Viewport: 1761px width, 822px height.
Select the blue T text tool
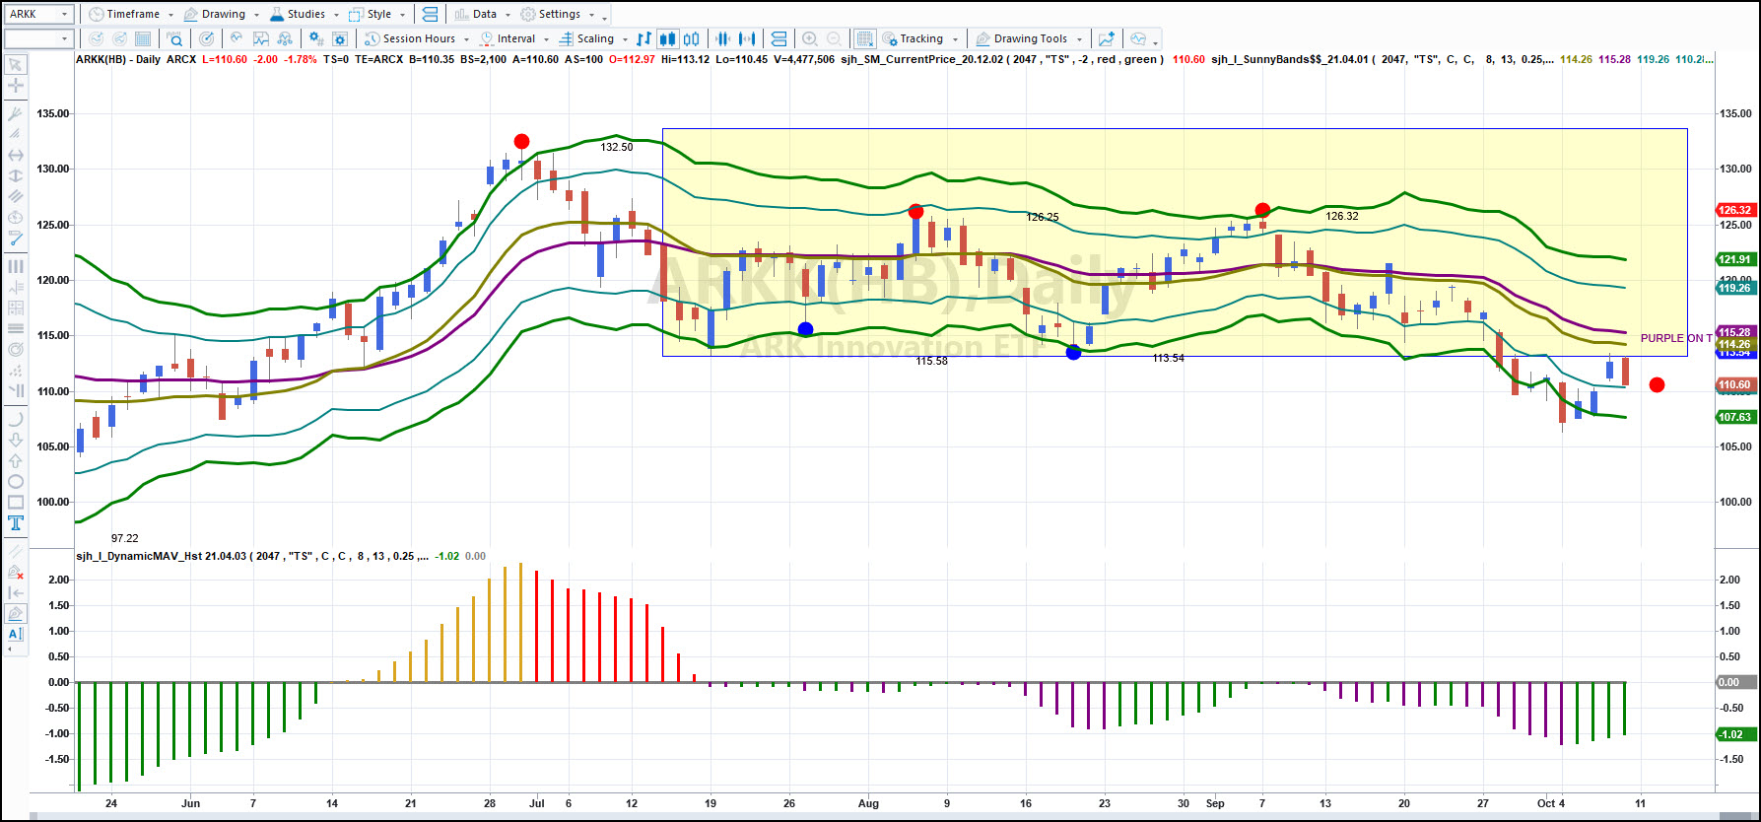pos(16,522)
